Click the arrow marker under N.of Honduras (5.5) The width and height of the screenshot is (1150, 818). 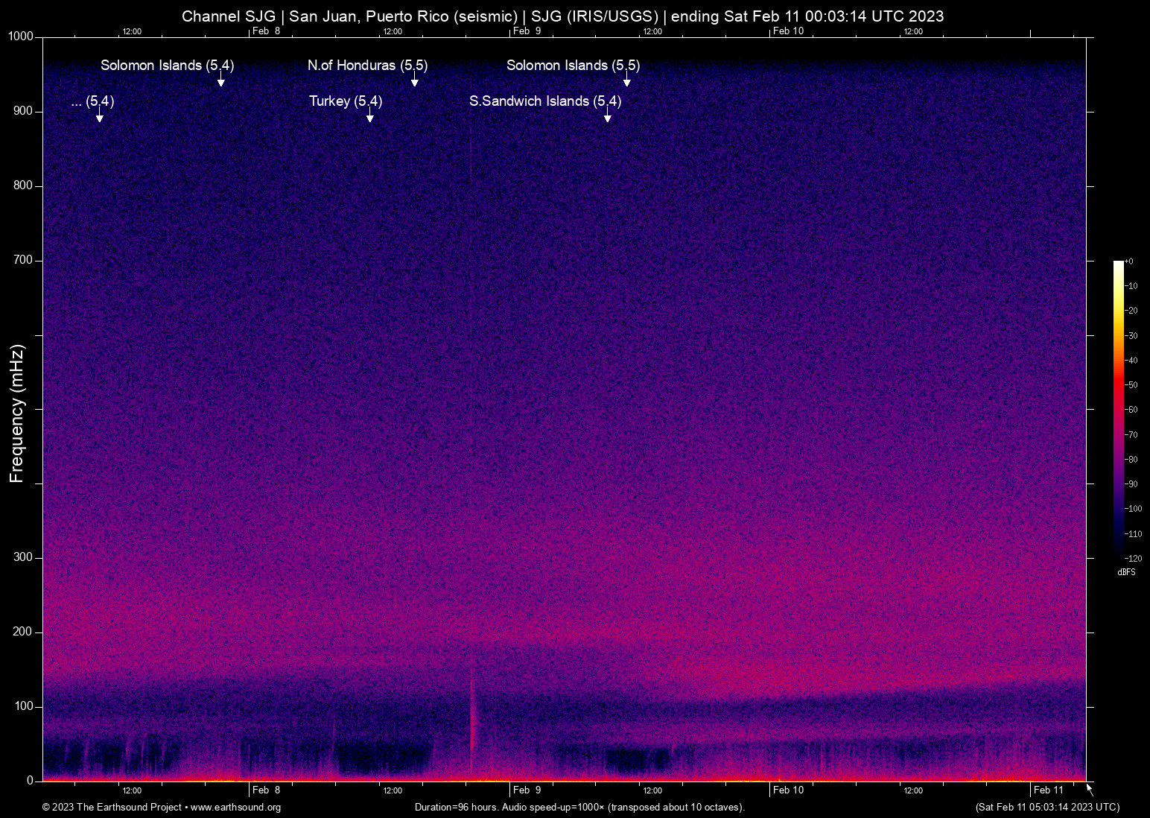pyautogui.click(x=414, y=82)
